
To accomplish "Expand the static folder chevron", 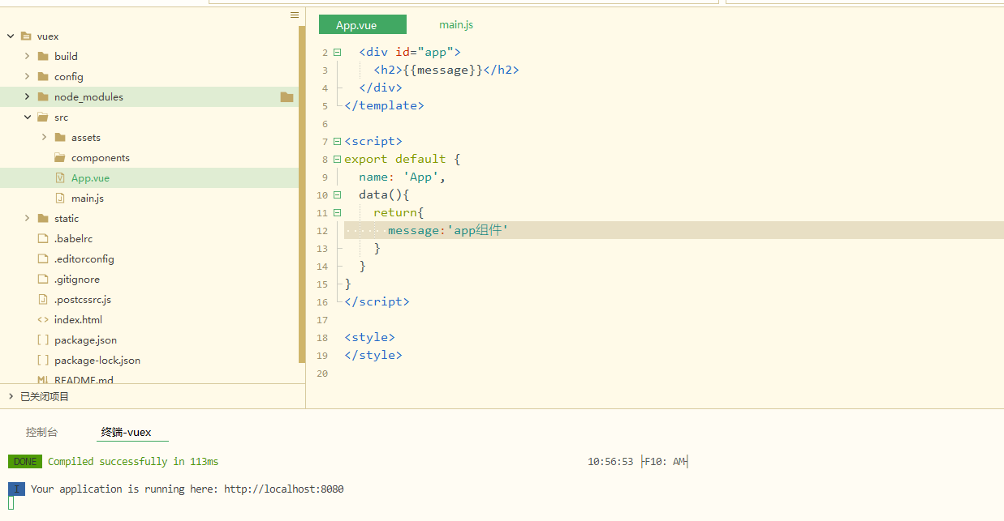I will tap(27, 218).
